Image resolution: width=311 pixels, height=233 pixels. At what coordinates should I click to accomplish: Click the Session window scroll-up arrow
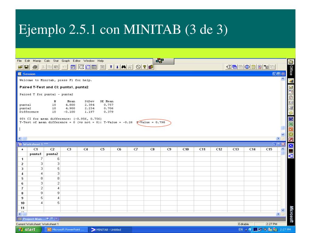[283, 79]
